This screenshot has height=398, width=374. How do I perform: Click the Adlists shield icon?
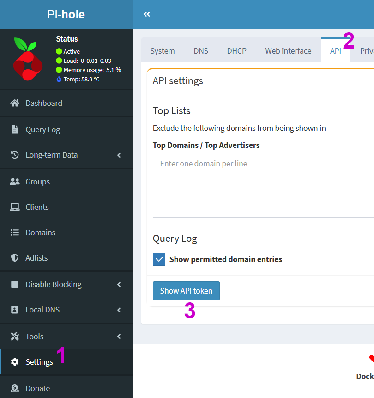[x=15, y=258]
